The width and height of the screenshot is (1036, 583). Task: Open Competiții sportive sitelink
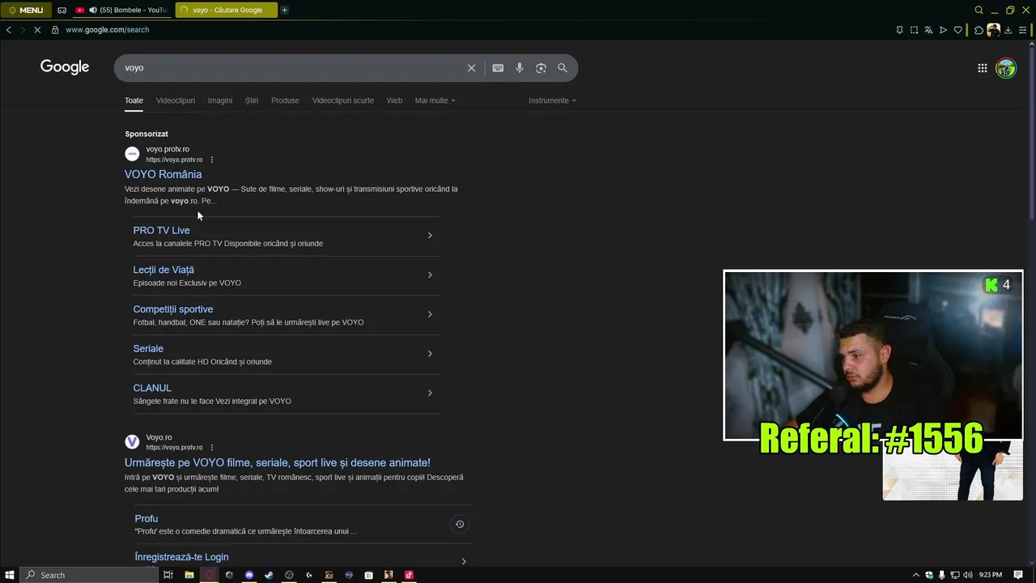173,309
